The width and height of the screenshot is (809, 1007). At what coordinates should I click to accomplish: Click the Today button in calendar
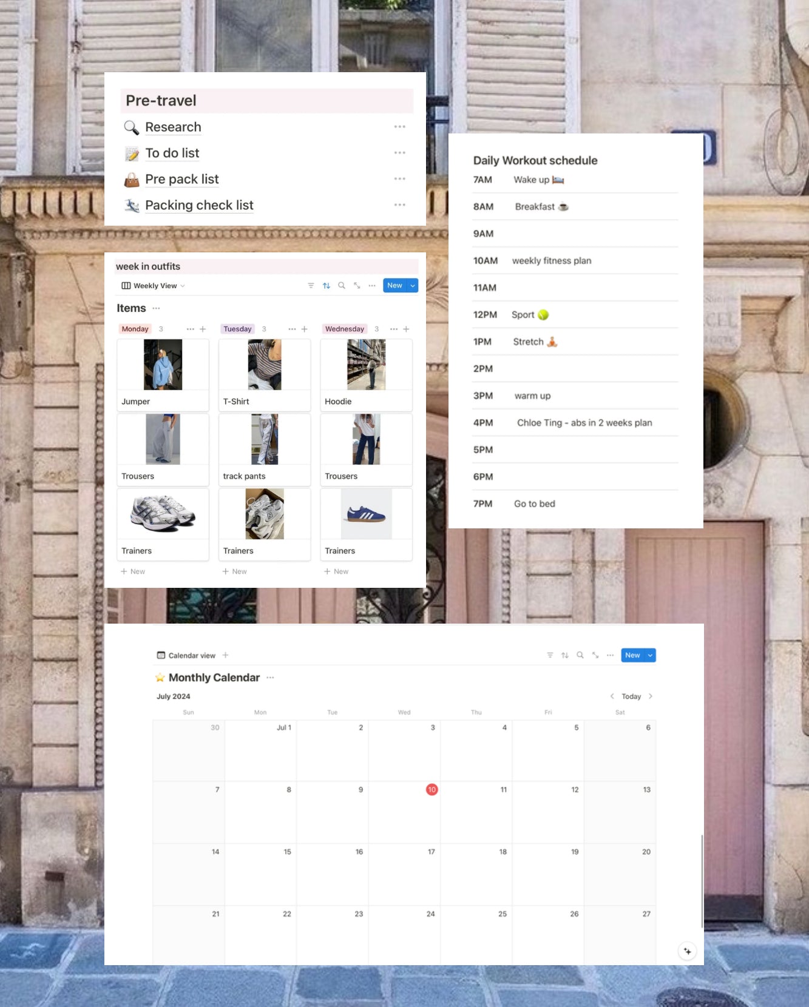631,696
